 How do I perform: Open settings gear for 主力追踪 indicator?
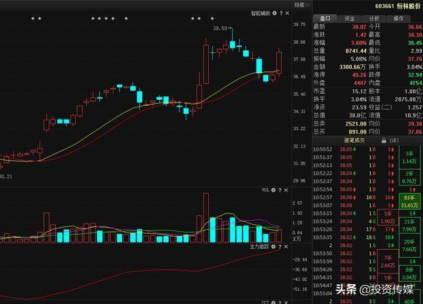(274, 247)
